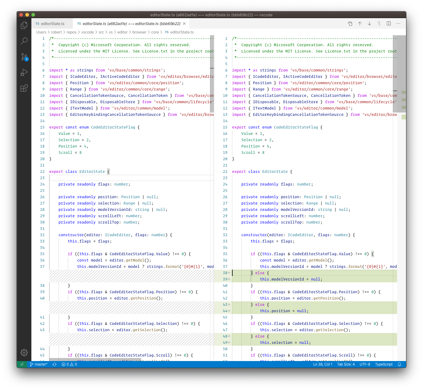423x390 pixels.
Task: Click added line 'this.selection = null;'
Action: click(285, 343)
